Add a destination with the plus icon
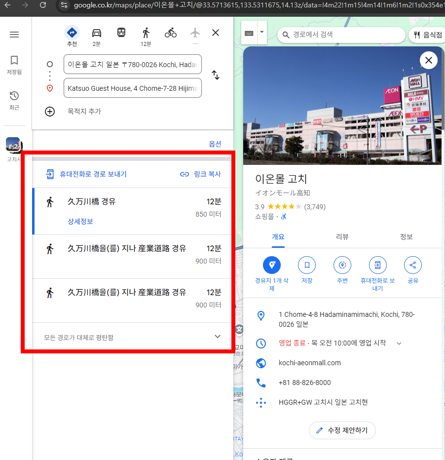The height and width of the screenshot is (460, 445). (x=50, y=111)
